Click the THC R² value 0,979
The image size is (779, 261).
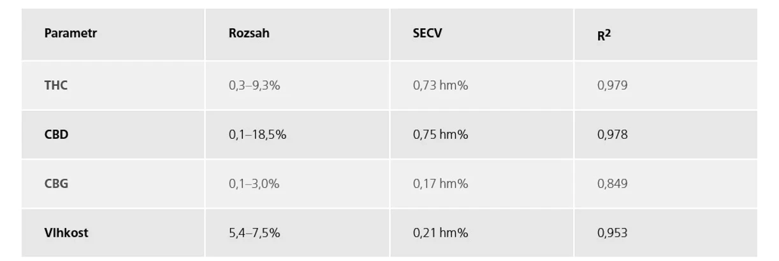click(x=613, y=85)
